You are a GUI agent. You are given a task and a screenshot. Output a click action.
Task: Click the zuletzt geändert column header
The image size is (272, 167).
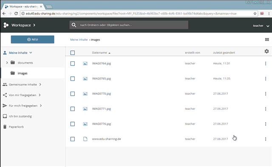tap(224, 53)
